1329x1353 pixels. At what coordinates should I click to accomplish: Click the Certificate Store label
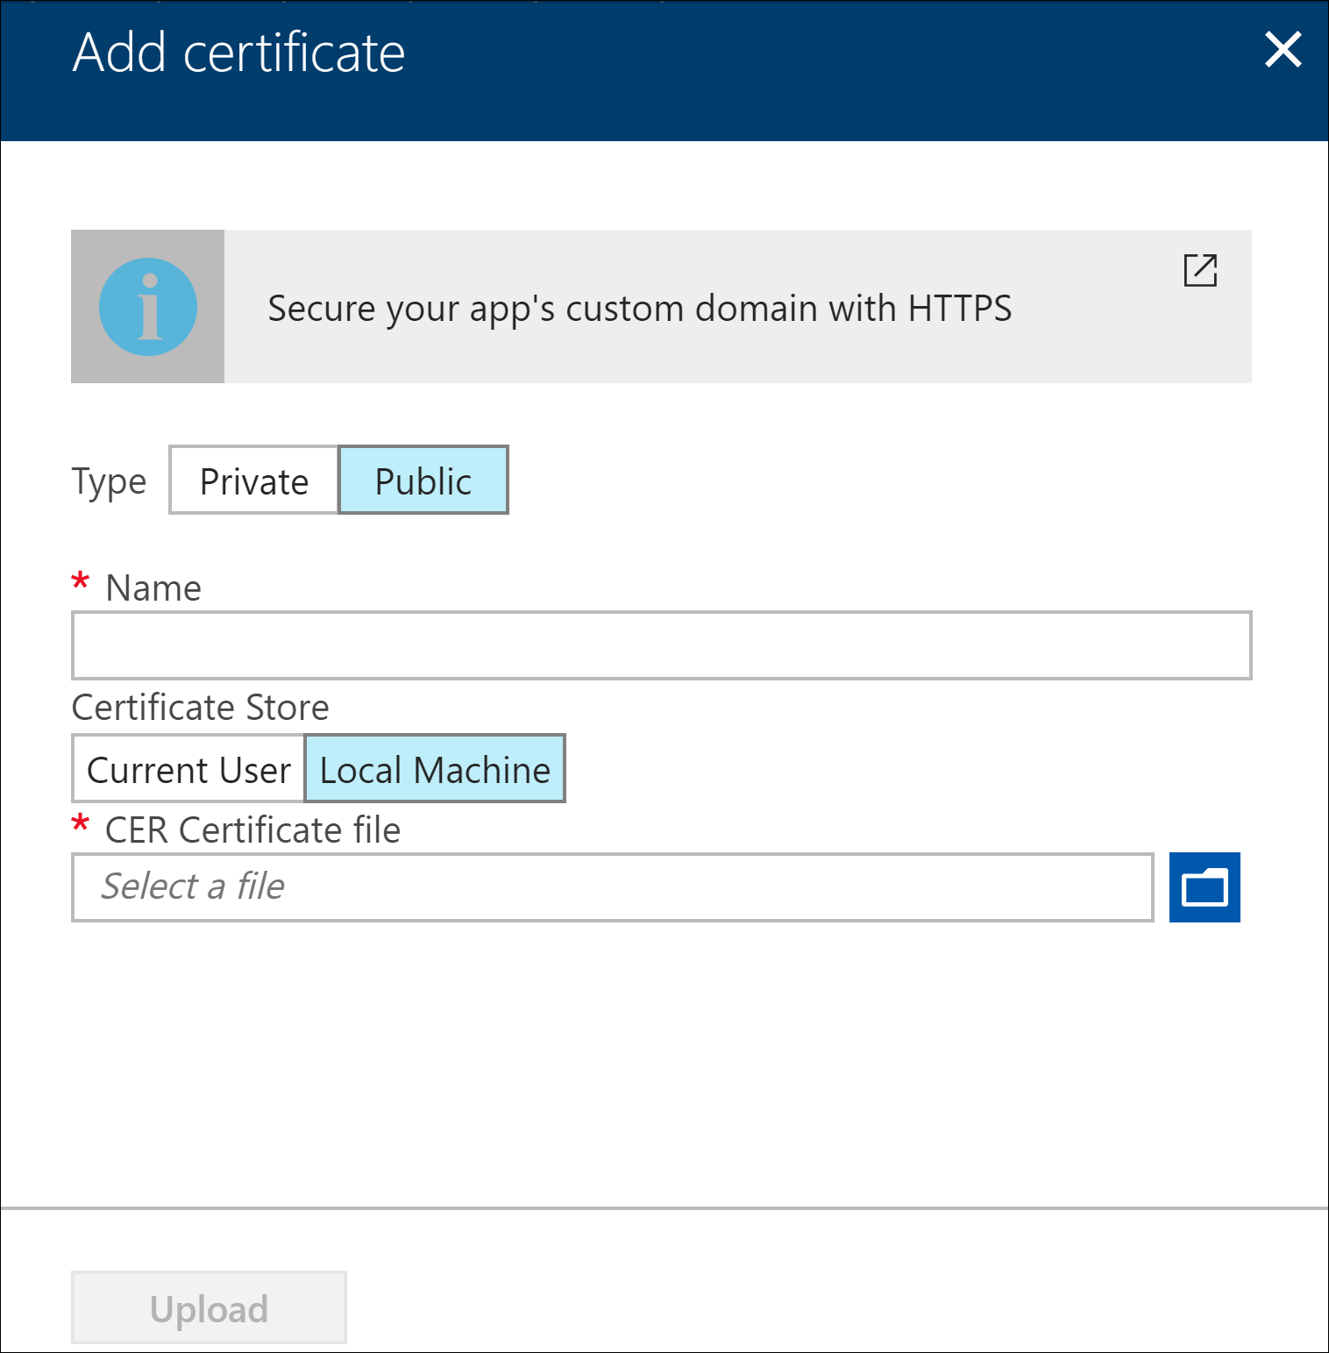click(x=200, y=708)
